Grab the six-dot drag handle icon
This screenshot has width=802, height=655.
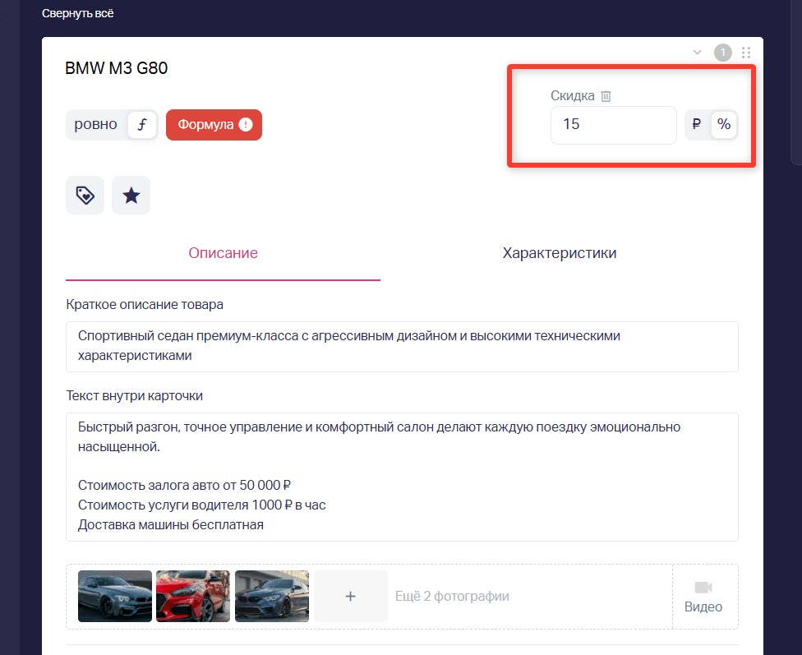pyautogui.click(x=746, y=53)
